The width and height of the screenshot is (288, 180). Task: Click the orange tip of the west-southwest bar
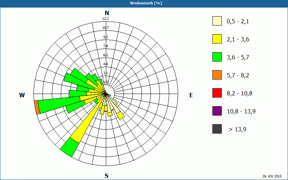tap(37, 107)
